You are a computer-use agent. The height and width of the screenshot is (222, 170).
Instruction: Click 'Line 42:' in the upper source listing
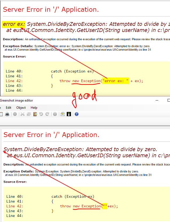coord(14,81)
